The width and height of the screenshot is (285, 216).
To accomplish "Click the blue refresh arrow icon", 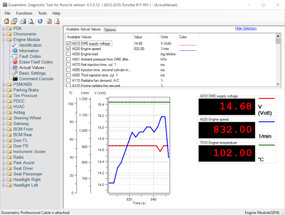I will pyautogui.click(x=40, y=21).
